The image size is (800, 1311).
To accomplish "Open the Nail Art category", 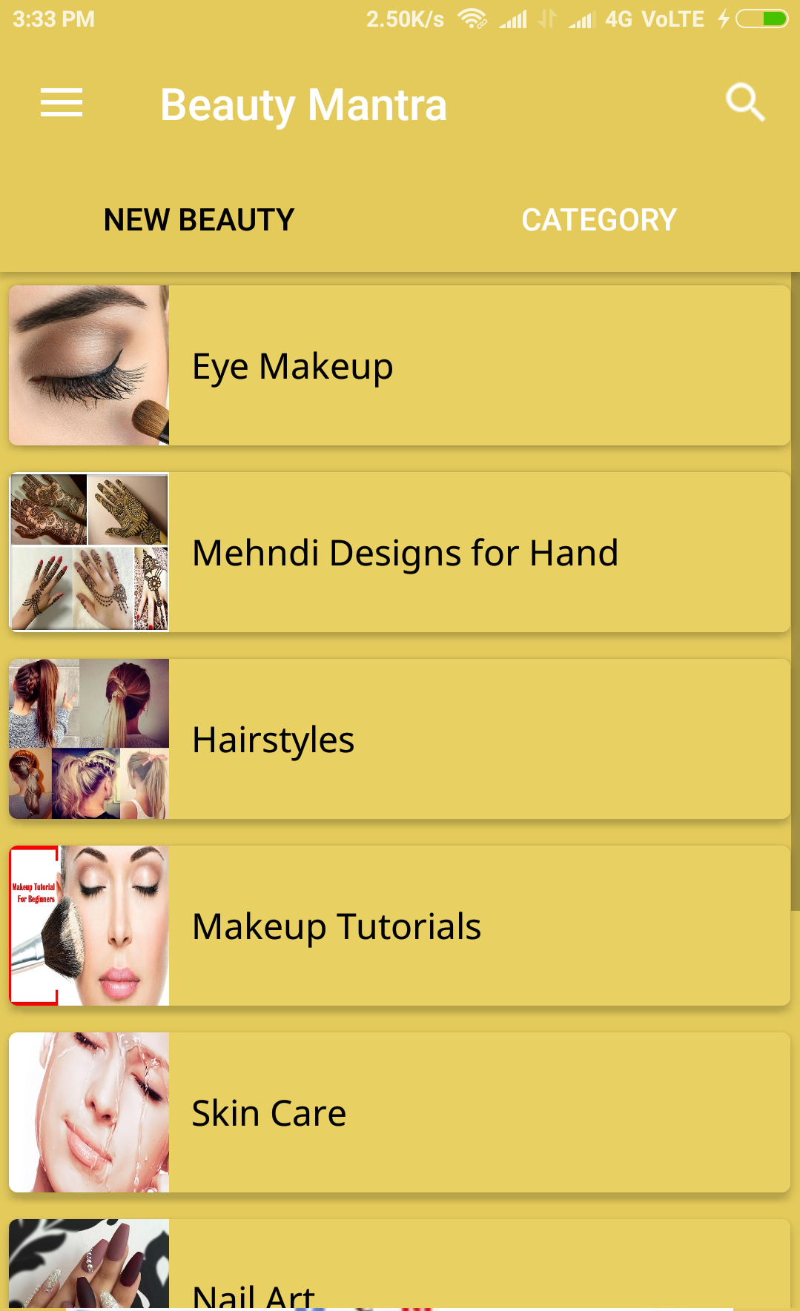I will (400, 1264).
